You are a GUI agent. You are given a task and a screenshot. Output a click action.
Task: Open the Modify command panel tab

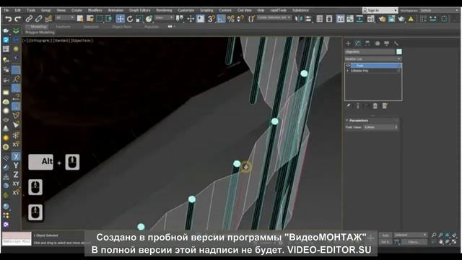[x=358, y=43]
